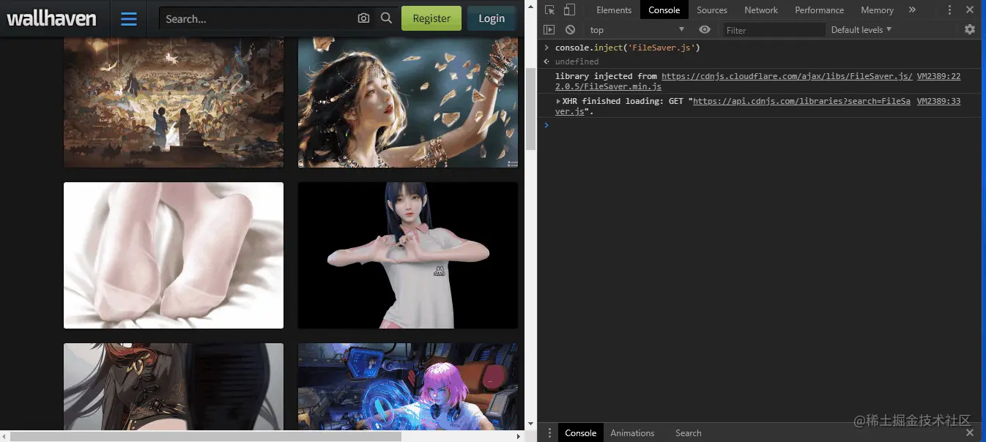Viewport: 986px width, 442px height.
Task: Open the Default levels dropdown
Action: (x=861, y=30)
